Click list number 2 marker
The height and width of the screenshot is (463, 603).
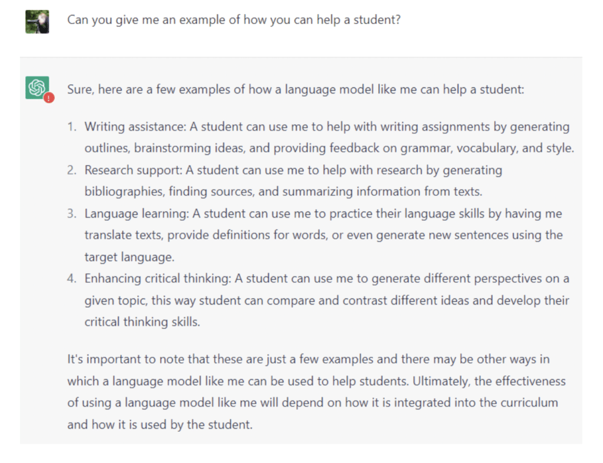pos(71,170)
